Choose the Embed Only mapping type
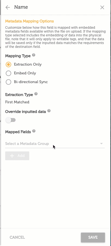This screenshot has width=111, height=246. (x=8, y=73)
